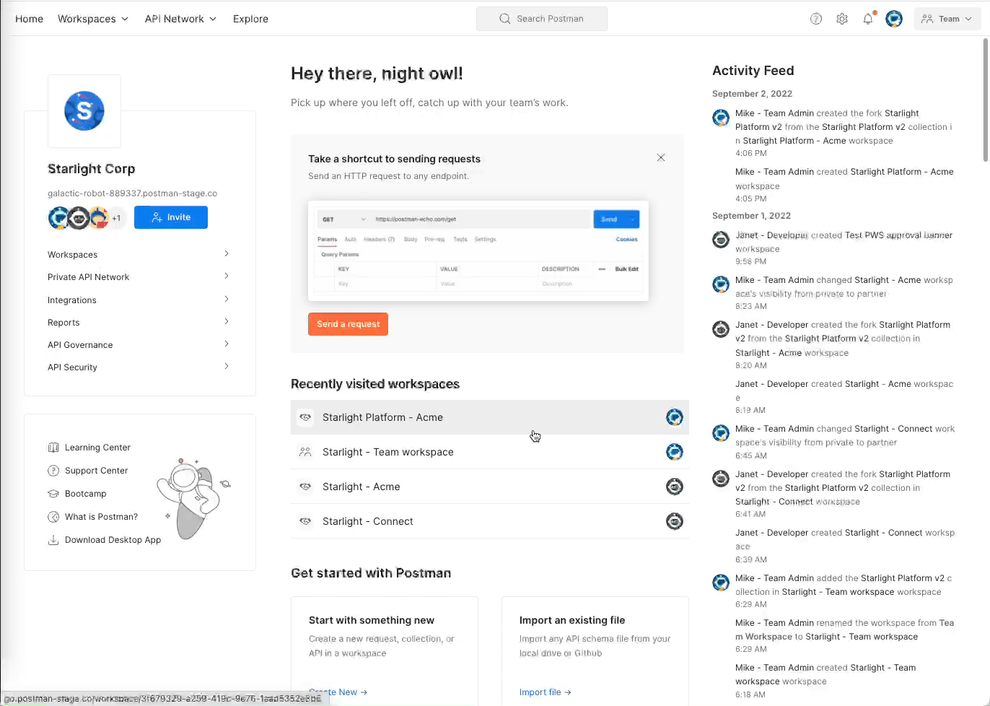Click the Learning Center book icon
The width and height of the screenshot is (990, 706).
click(x=53, y=448)
